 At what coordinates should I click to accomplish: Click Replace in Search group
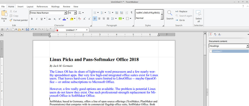pos(181,11)
